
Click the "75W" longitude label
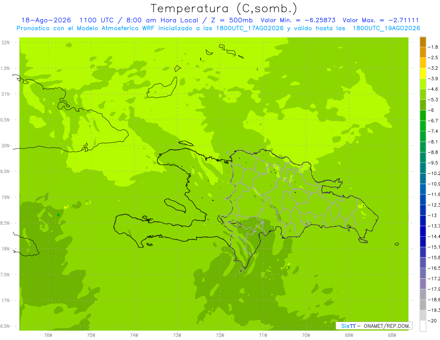(x=91, y=335)
